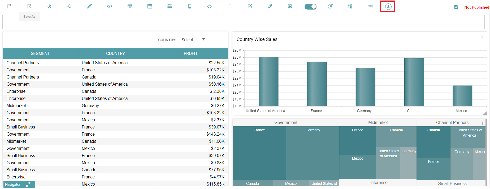This screenshot has width=490, height=189.
Task: Expand the Navigator panel
Action: point(28,185)
